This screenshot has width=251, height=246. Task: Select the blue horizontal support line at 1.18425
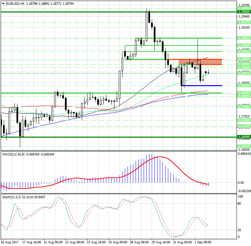[202, 86]
